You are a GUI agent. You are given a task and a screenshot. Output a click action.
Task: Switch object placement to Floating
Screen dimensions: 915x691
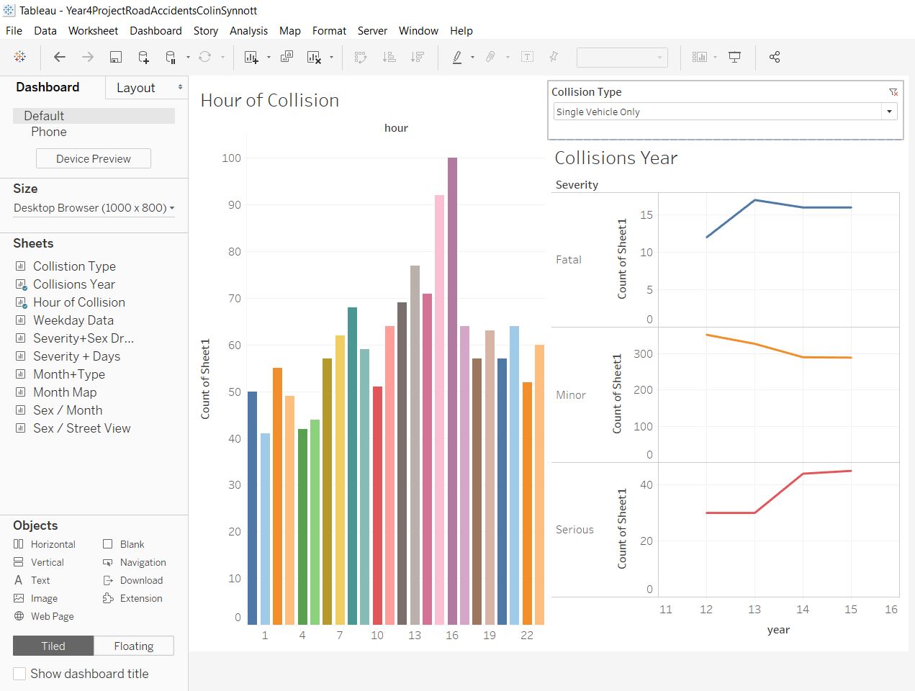[x=134, y=646]
